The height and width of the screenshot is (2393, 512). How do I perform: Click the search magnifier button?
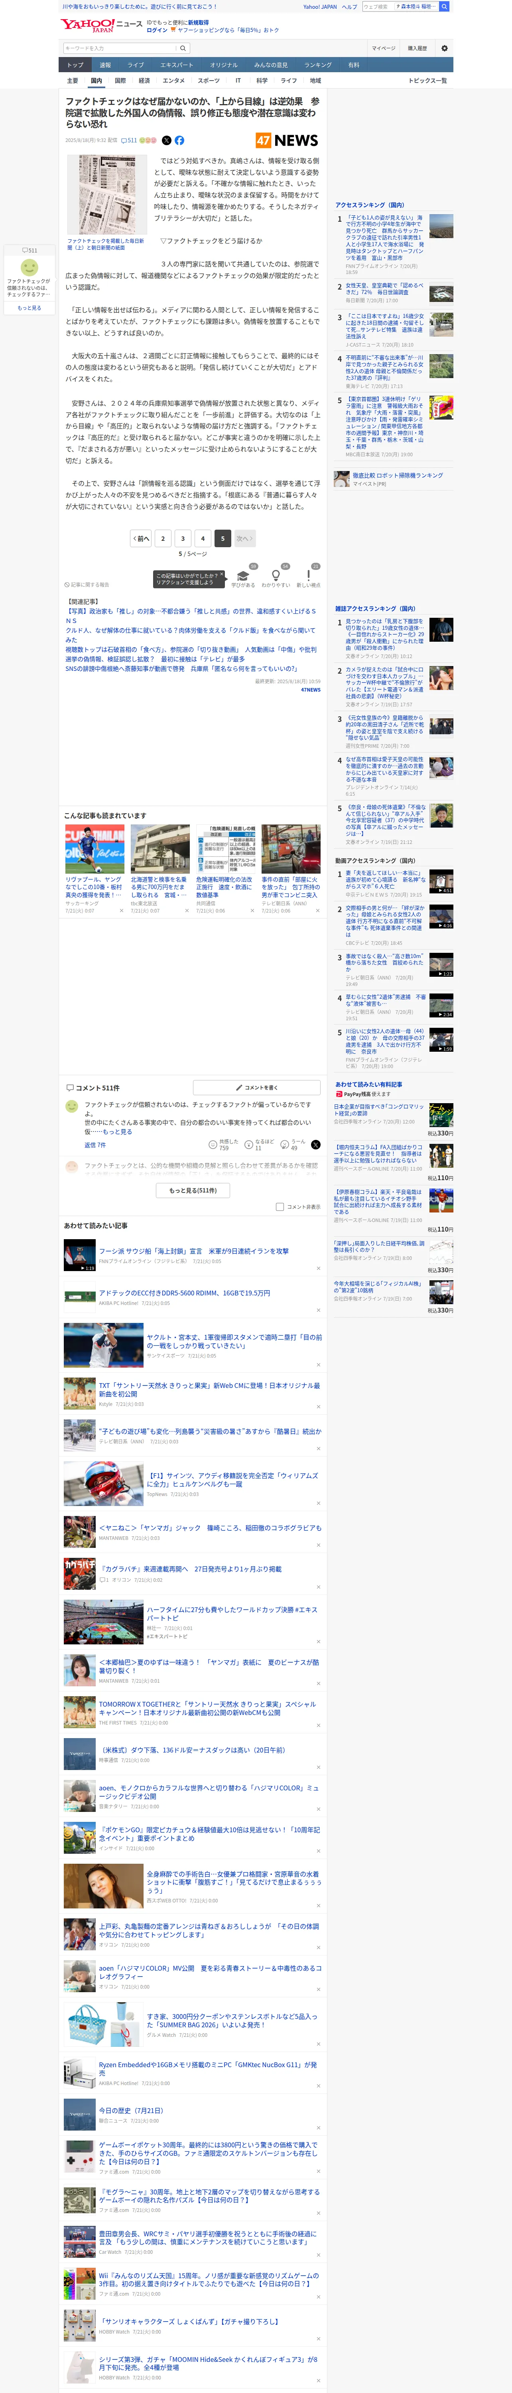tap(183, 48)
